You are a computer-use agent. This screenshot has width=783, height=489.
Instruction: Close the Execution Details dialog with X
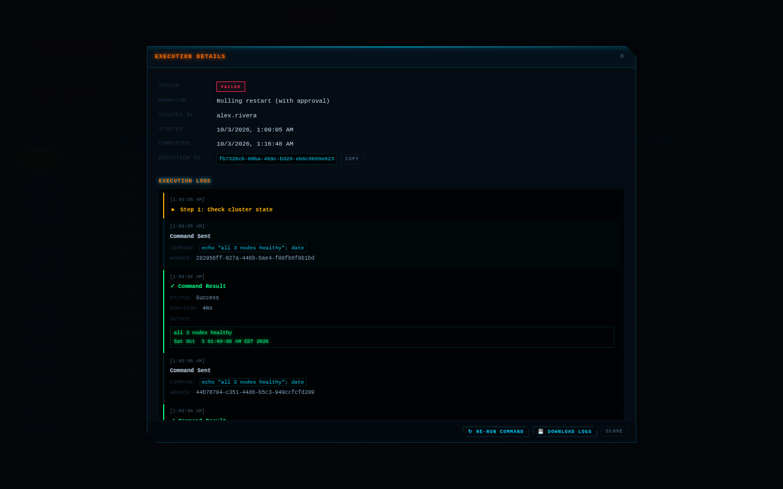click(622, 56)
